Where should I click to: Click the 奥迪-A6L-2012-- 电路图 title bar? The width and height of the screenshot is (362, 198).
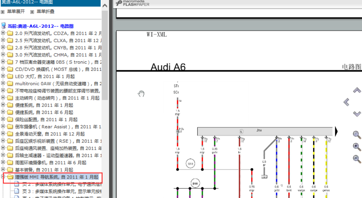click(x=50, y=3)
